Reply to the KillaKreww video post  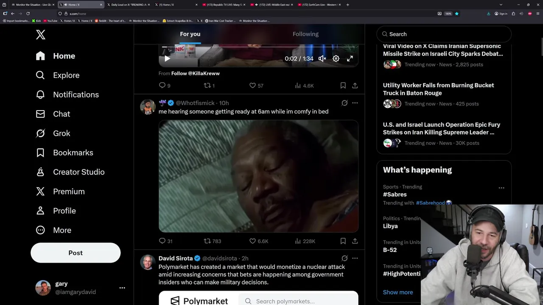coord(165,86)
